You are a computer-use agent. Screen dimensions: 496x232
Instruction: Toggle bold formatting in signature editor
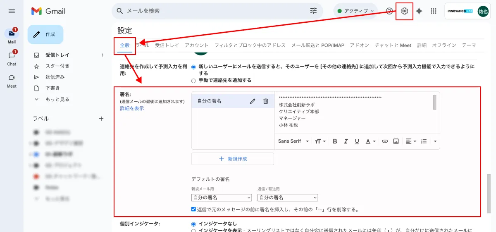click(x=335, y=141)
